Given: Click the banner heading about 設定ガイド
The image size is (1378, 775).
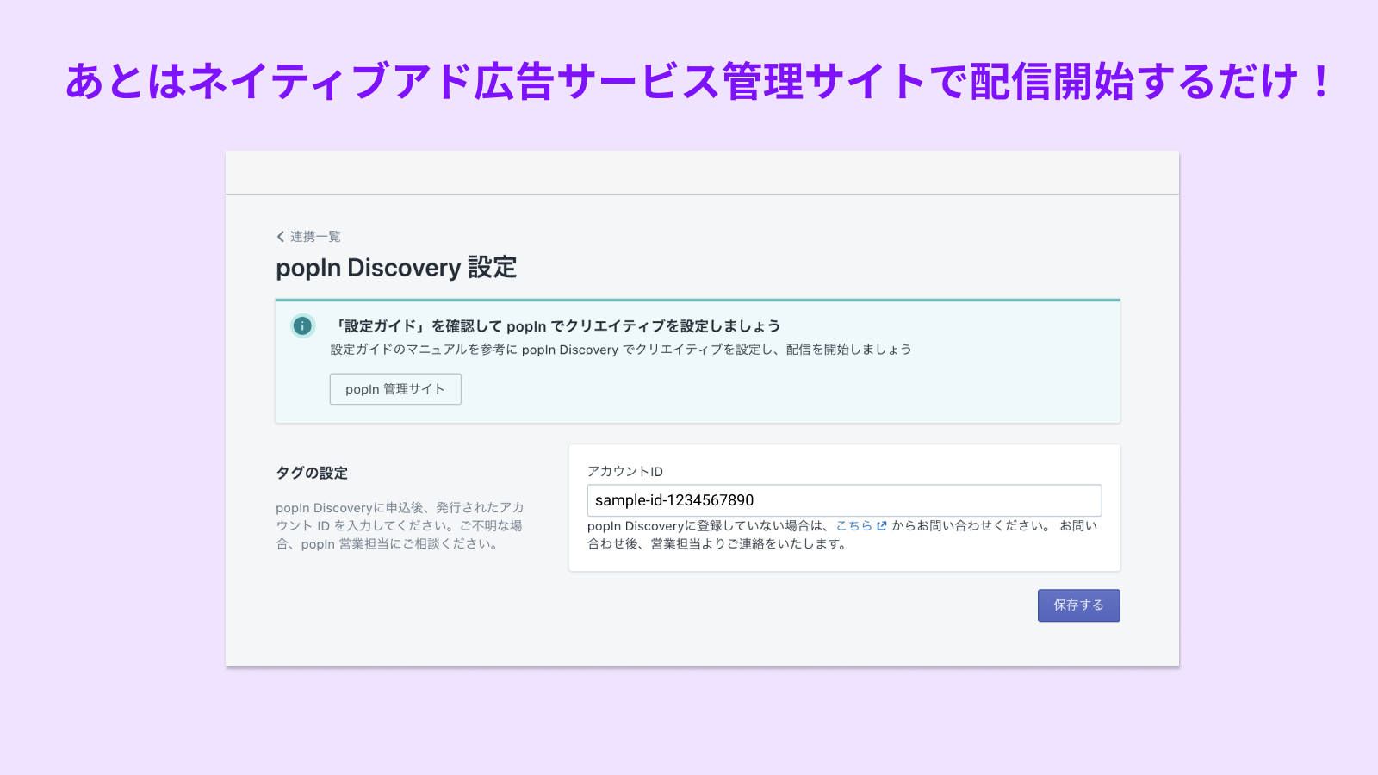Looking at the screenshot, I should tap(556, 326).
